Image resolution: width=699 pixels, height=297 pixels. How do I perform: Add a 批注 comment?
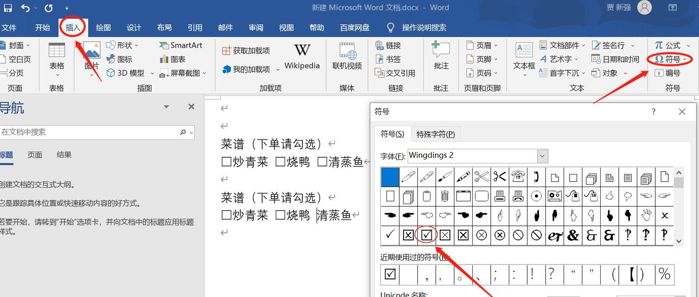[441, 56]
